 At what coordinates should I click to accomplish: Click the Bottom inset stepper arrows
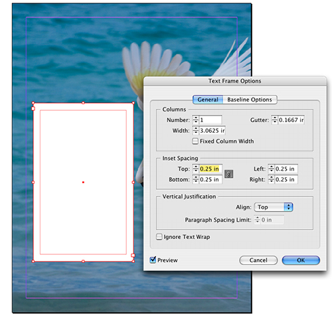coord(196,179)
